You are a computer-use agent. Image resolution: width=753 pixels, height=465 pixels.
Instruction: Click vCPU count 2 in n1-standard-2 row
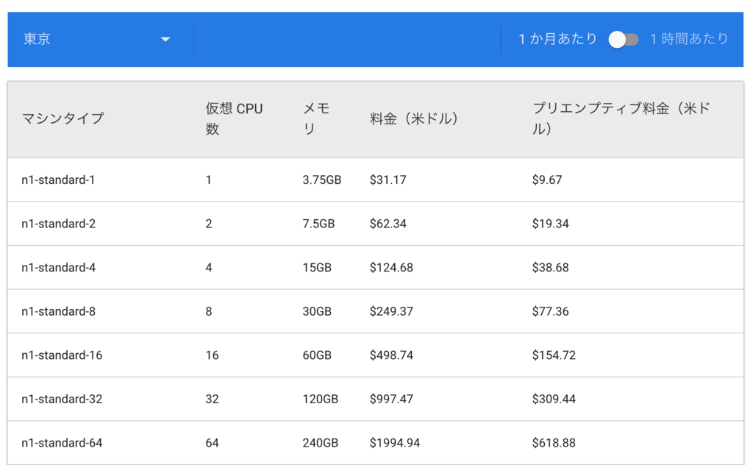[x=208, y=224]
